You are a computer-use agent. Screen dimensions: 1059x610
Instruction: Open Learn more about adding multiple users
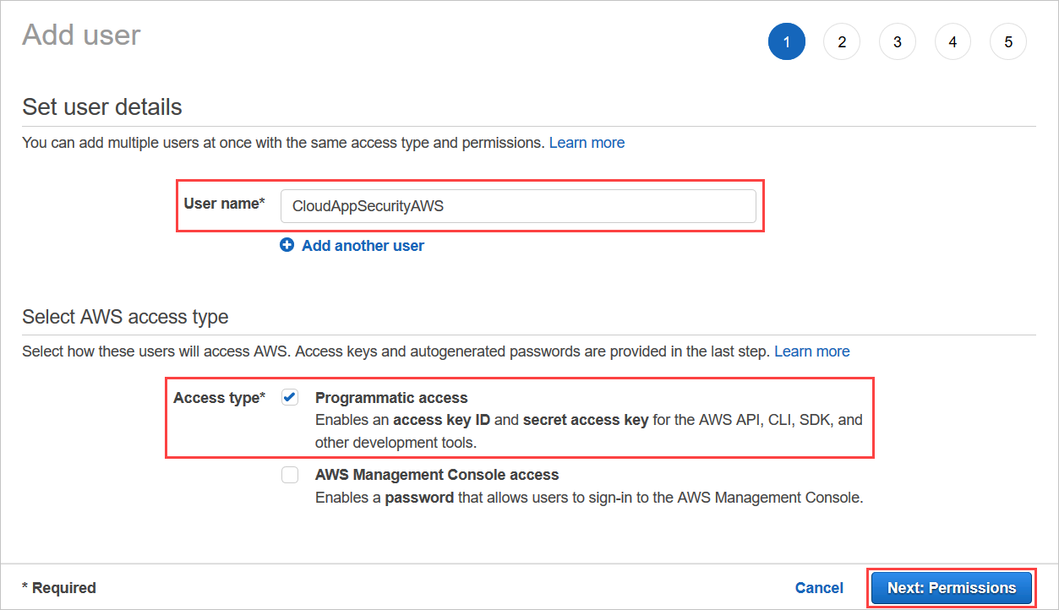pyautogui.click(x=587, y=142)
